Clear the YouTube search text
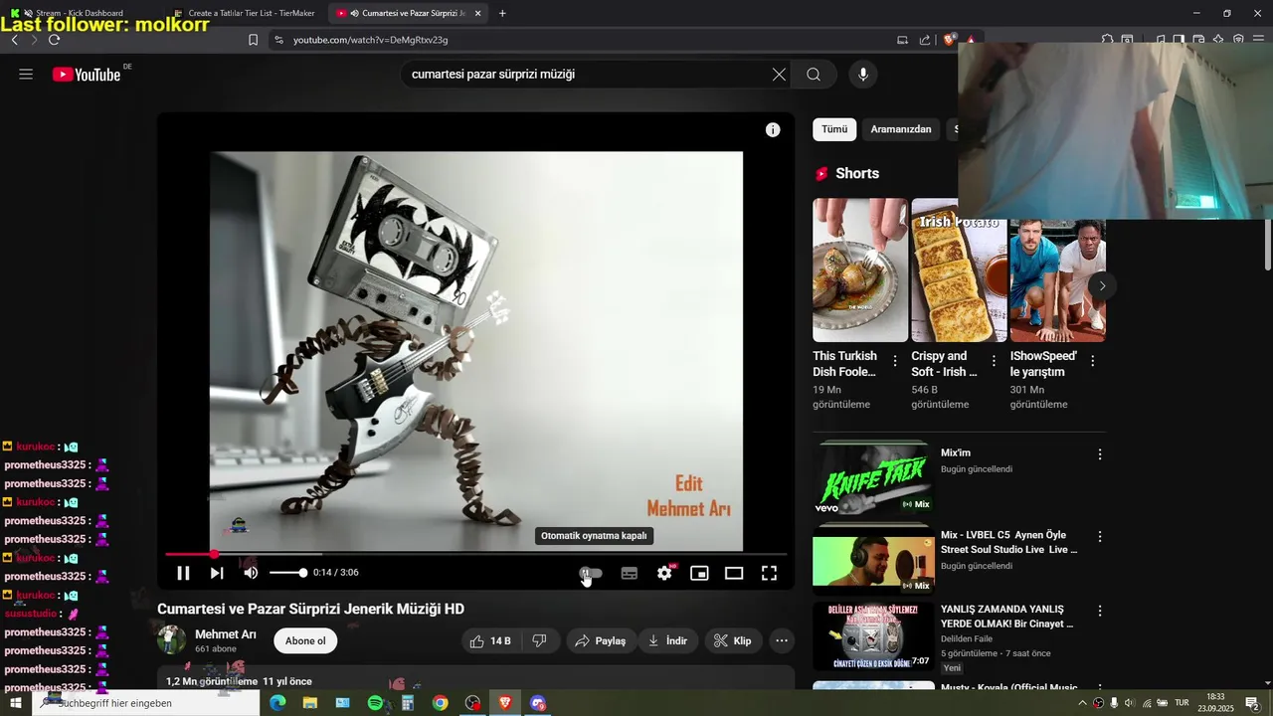Image resolution: width=1273 pixels, height=716 pixels. (x=779, y=75)
